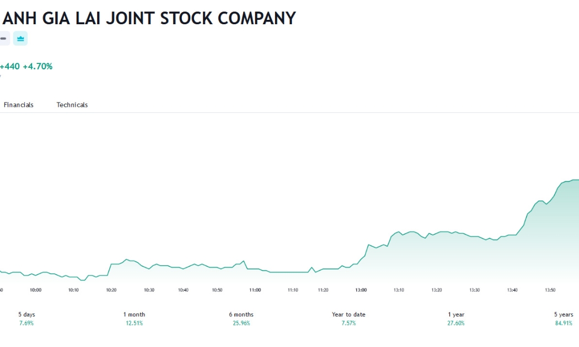Select the 5 days performance range
Viewport: 579px width, 347px height.
pyautogui.click(x=26, y=318)
